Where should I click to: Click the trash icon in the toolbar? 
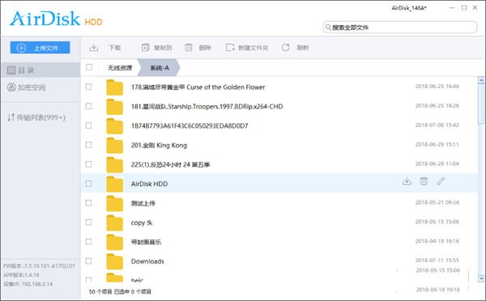point(189,48)
